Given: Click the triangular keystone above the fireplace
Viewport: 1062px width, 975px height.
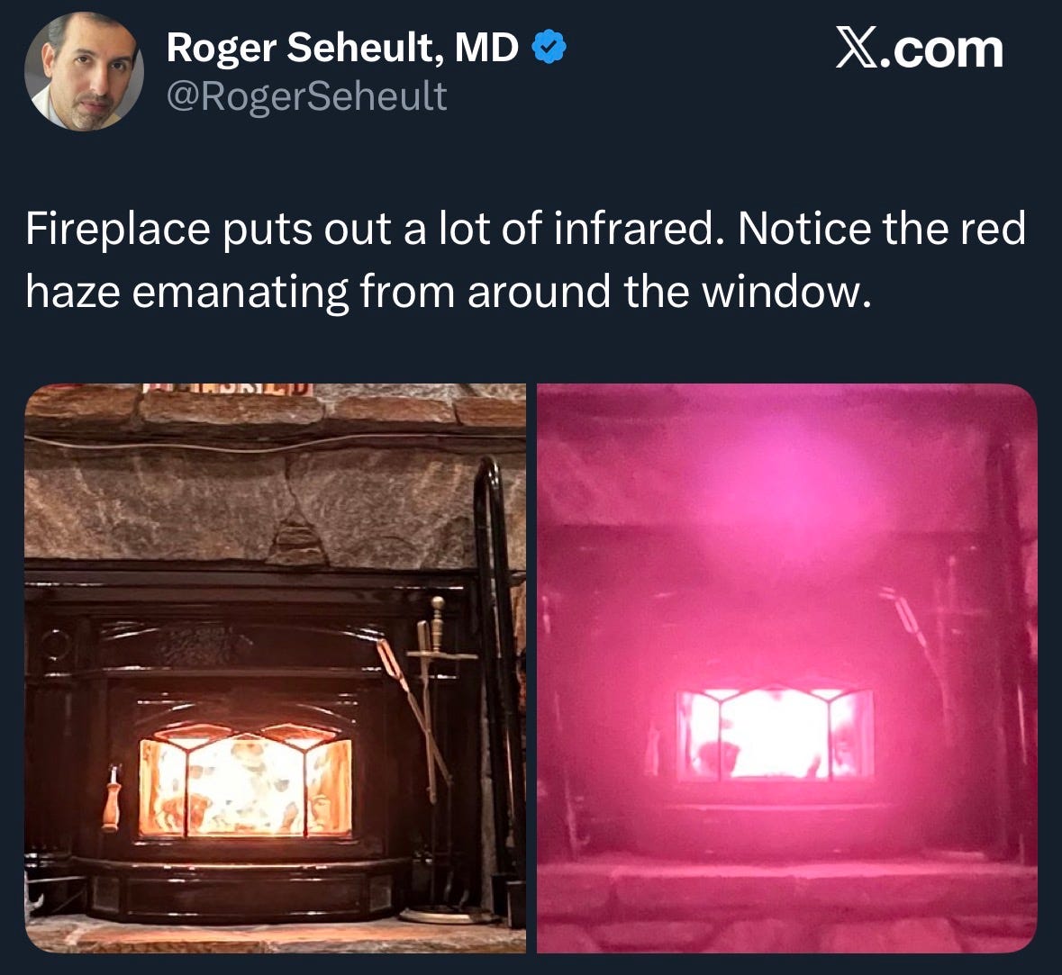Looking at the screenshot, I should pyautogui.click(x=296, y=538).
